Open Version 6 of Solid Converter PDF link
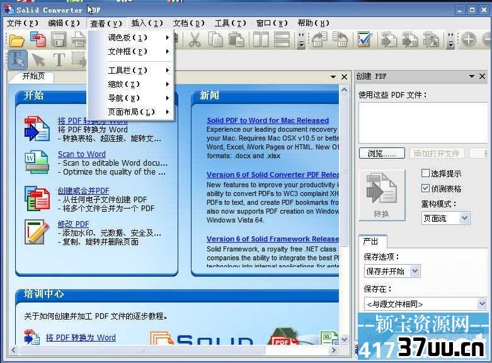 [x=273, y=175]
